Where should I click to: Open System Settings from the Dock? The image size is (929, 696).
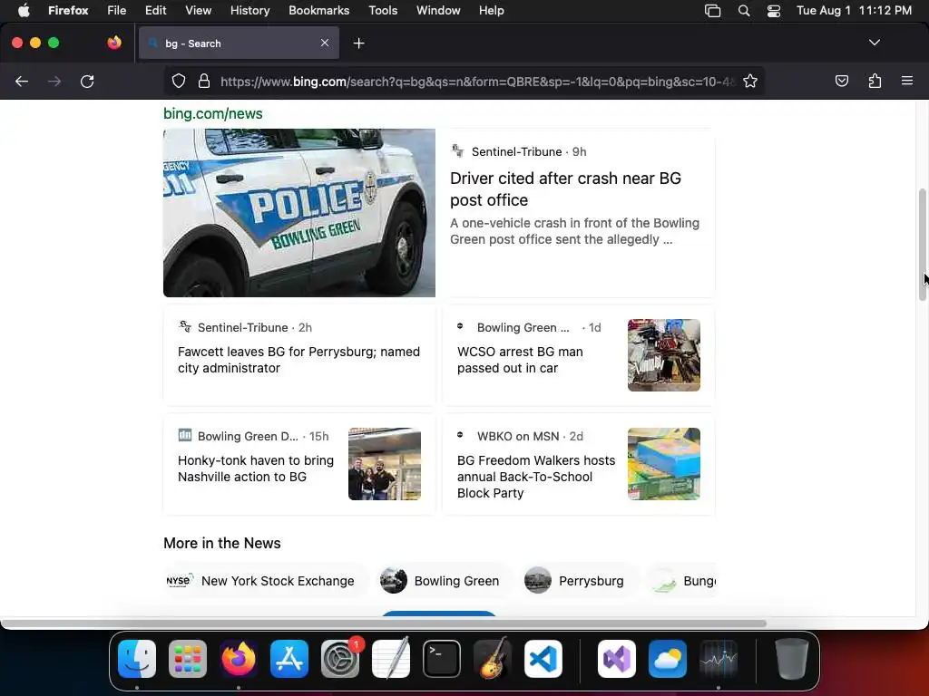coord(340,659)
